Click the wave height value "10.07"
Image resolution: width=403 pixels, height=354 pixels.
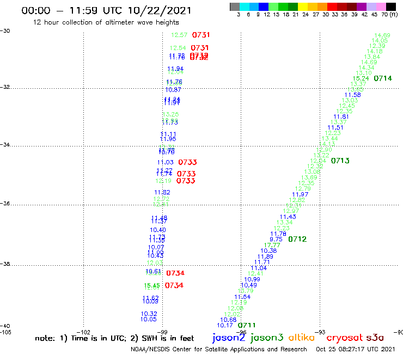pos(156,247)
